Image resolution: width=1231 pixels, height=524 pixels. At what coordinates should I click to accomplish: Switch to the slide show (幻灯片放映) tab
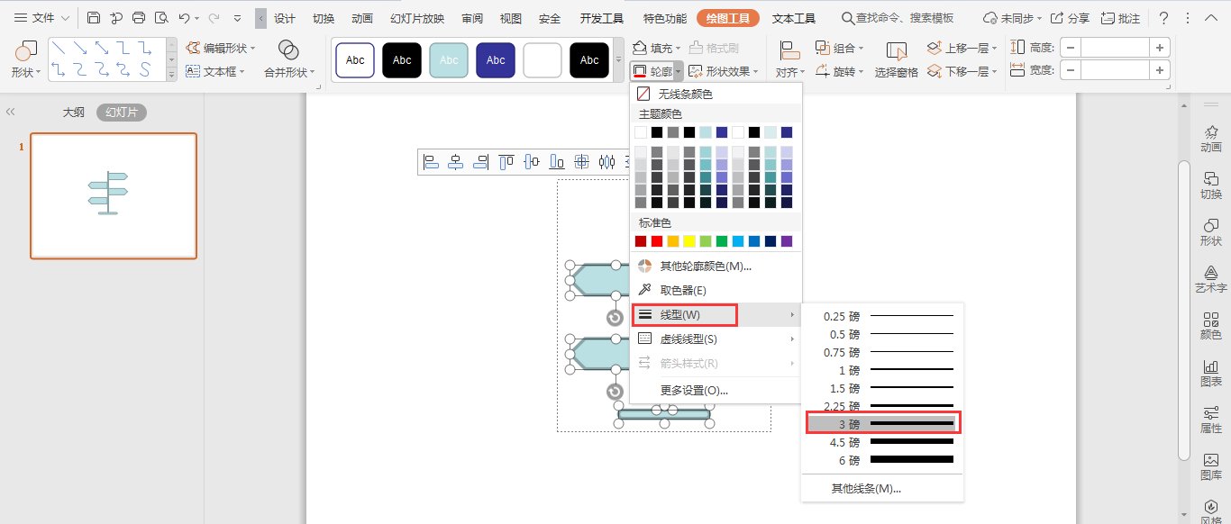417,18
